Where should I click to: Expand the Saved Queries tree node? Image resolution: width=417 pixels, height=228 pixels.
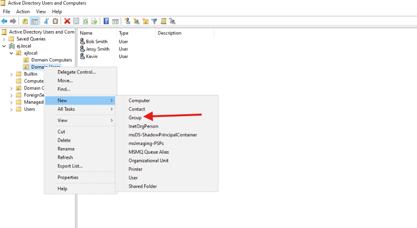pyautogui.click(x=4, y=39)
